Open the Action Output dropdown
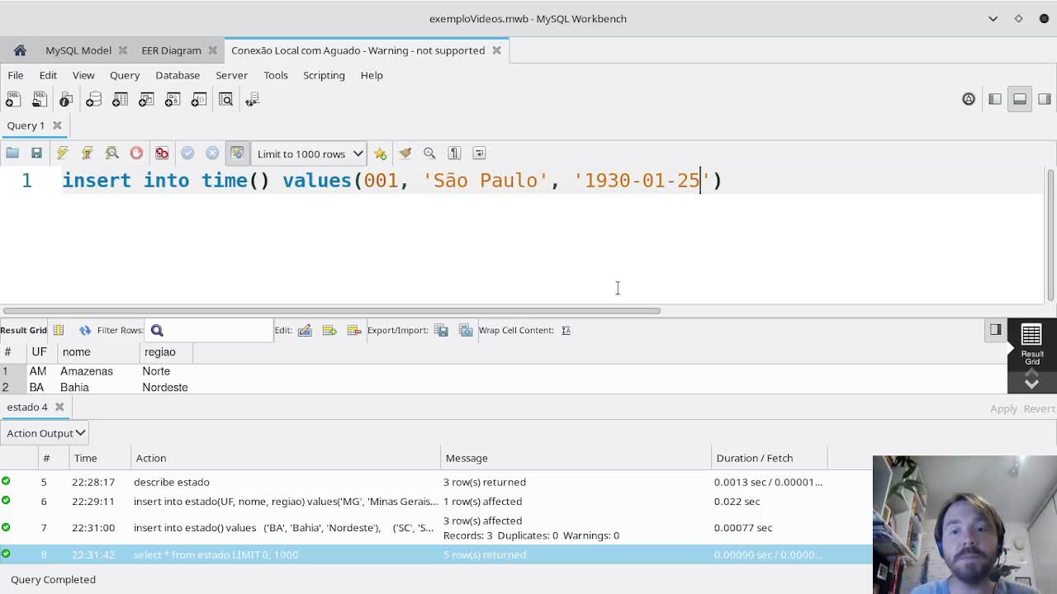 45,433
